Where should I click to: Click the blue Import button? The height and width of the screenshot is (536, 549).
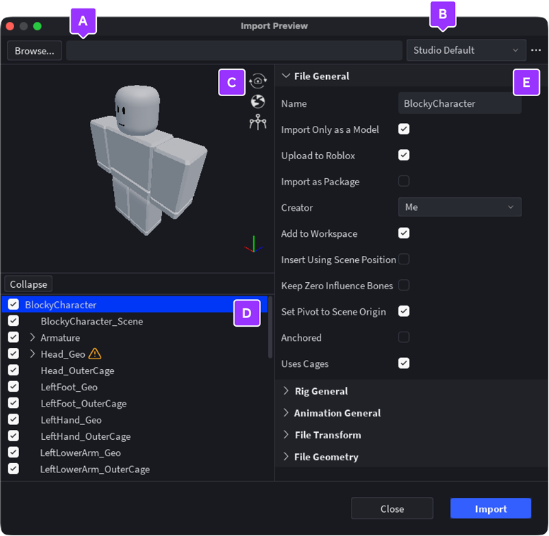490,508
